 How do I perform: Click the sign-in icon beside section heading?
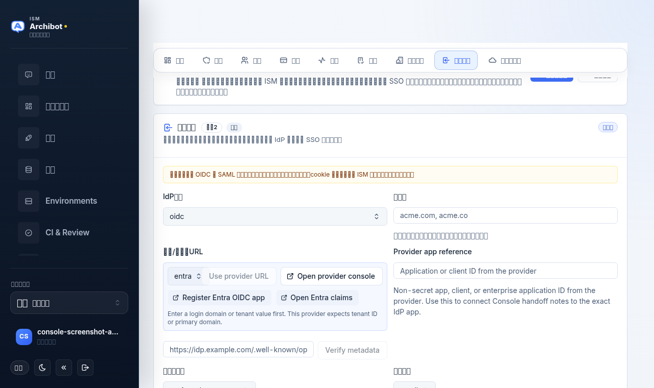(168, 128)
